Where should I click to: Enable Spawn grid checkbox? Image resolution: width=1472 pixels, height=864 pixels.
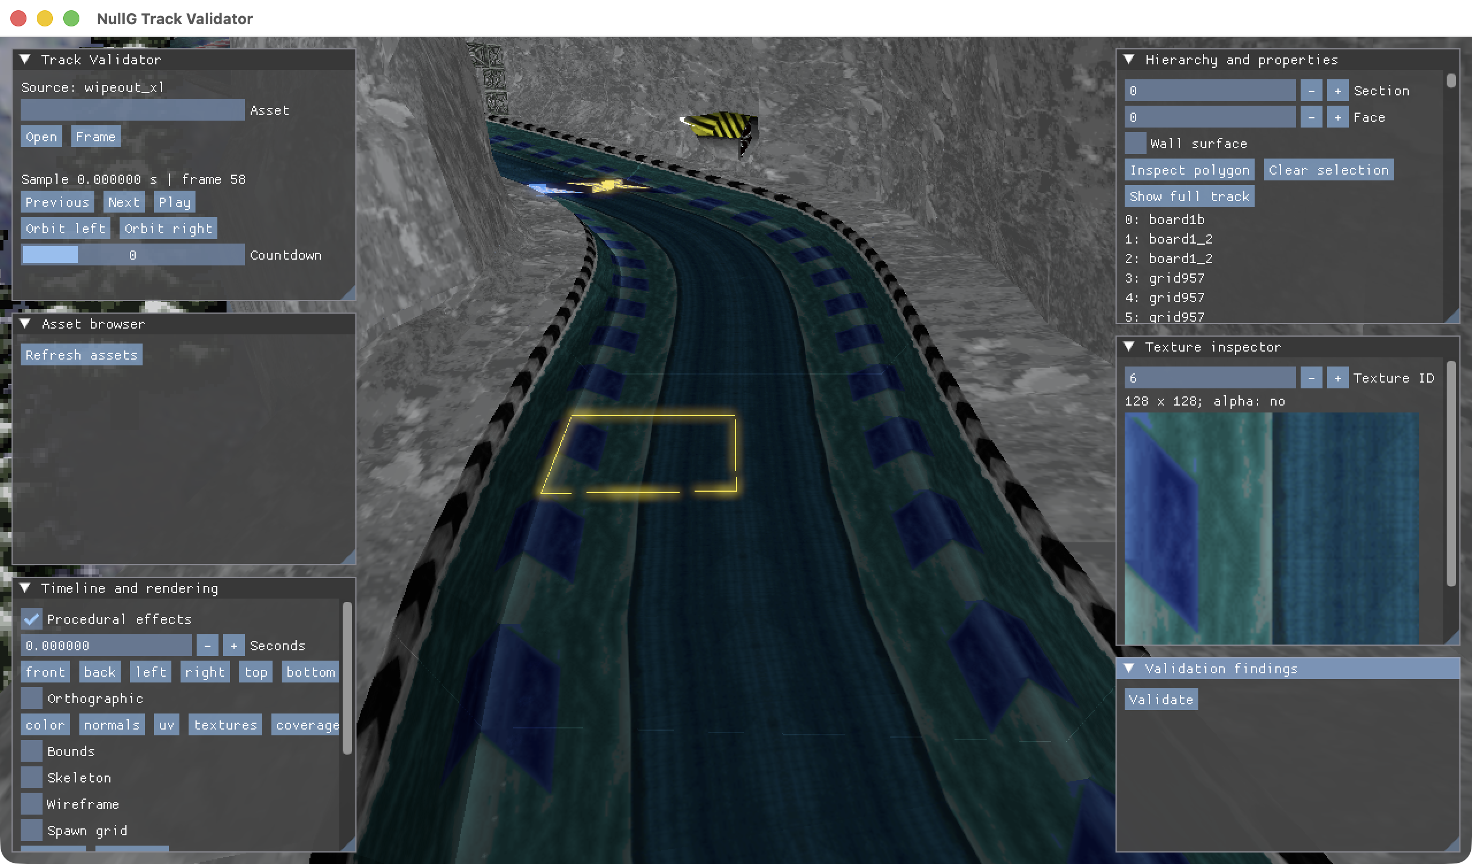(32, 831)
